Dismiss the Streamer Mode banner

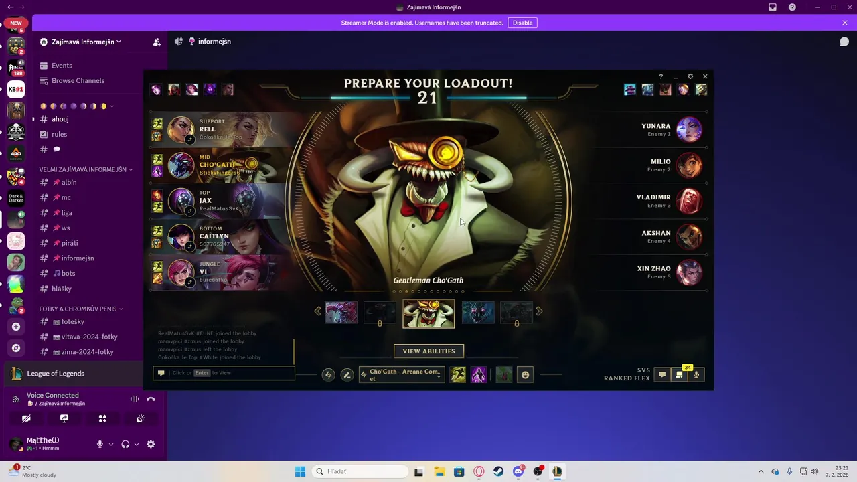point(845,23)
